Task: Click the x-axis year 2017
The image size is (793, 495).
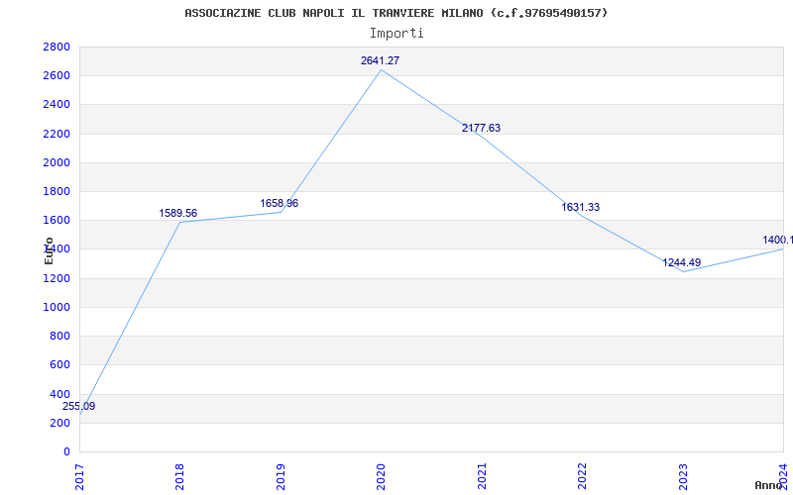Action: pyautogui.click(x=79, y=476)
